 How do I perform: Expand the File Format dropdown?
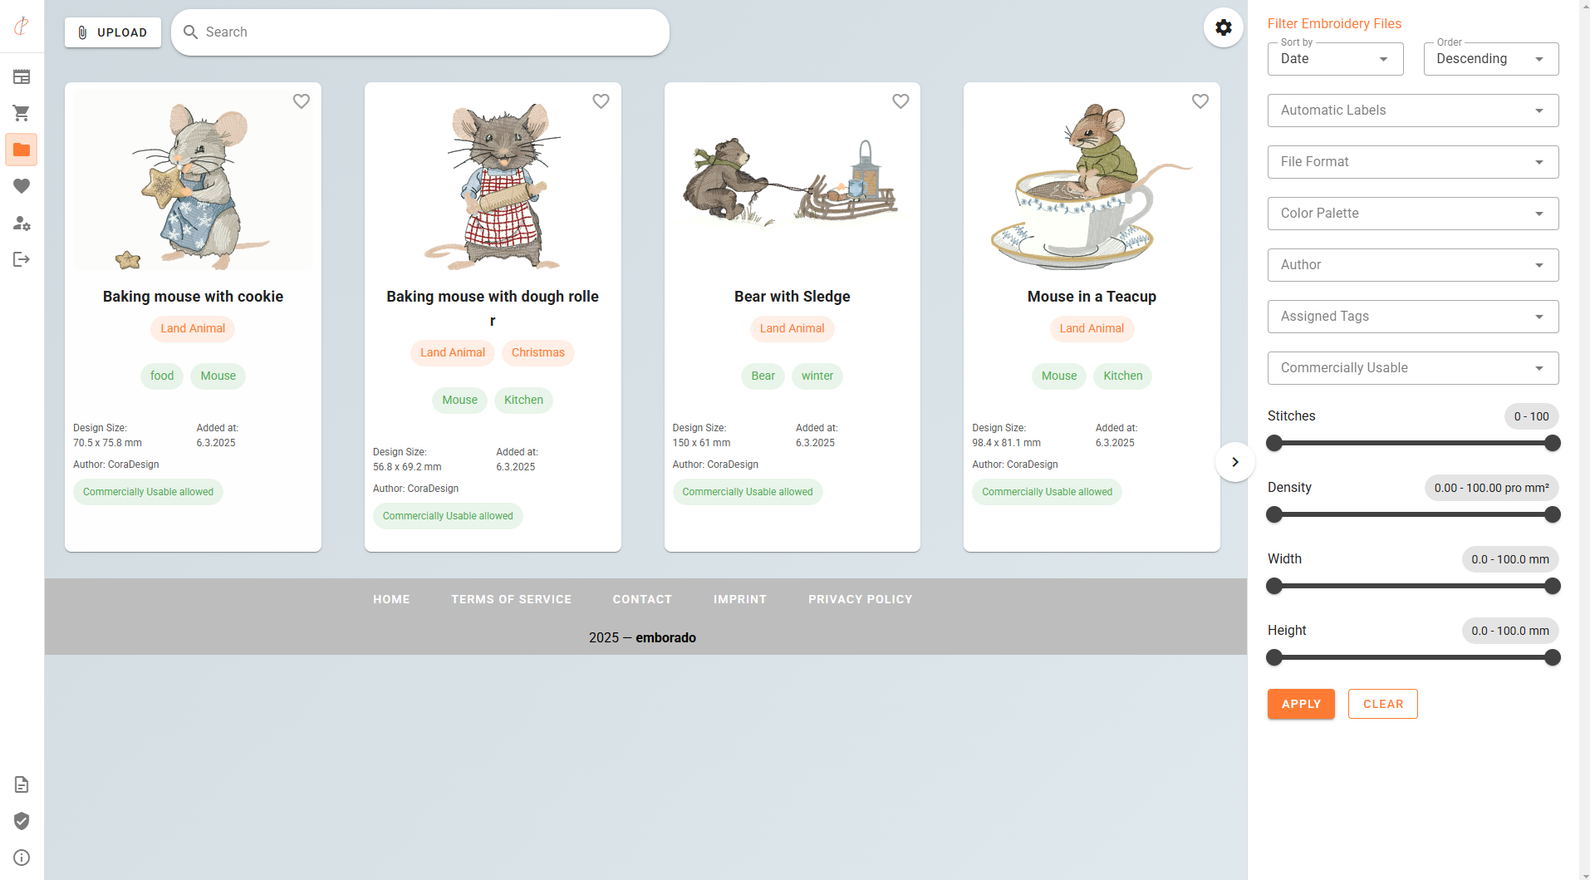pyautogui.click(x=1412, y=162)
